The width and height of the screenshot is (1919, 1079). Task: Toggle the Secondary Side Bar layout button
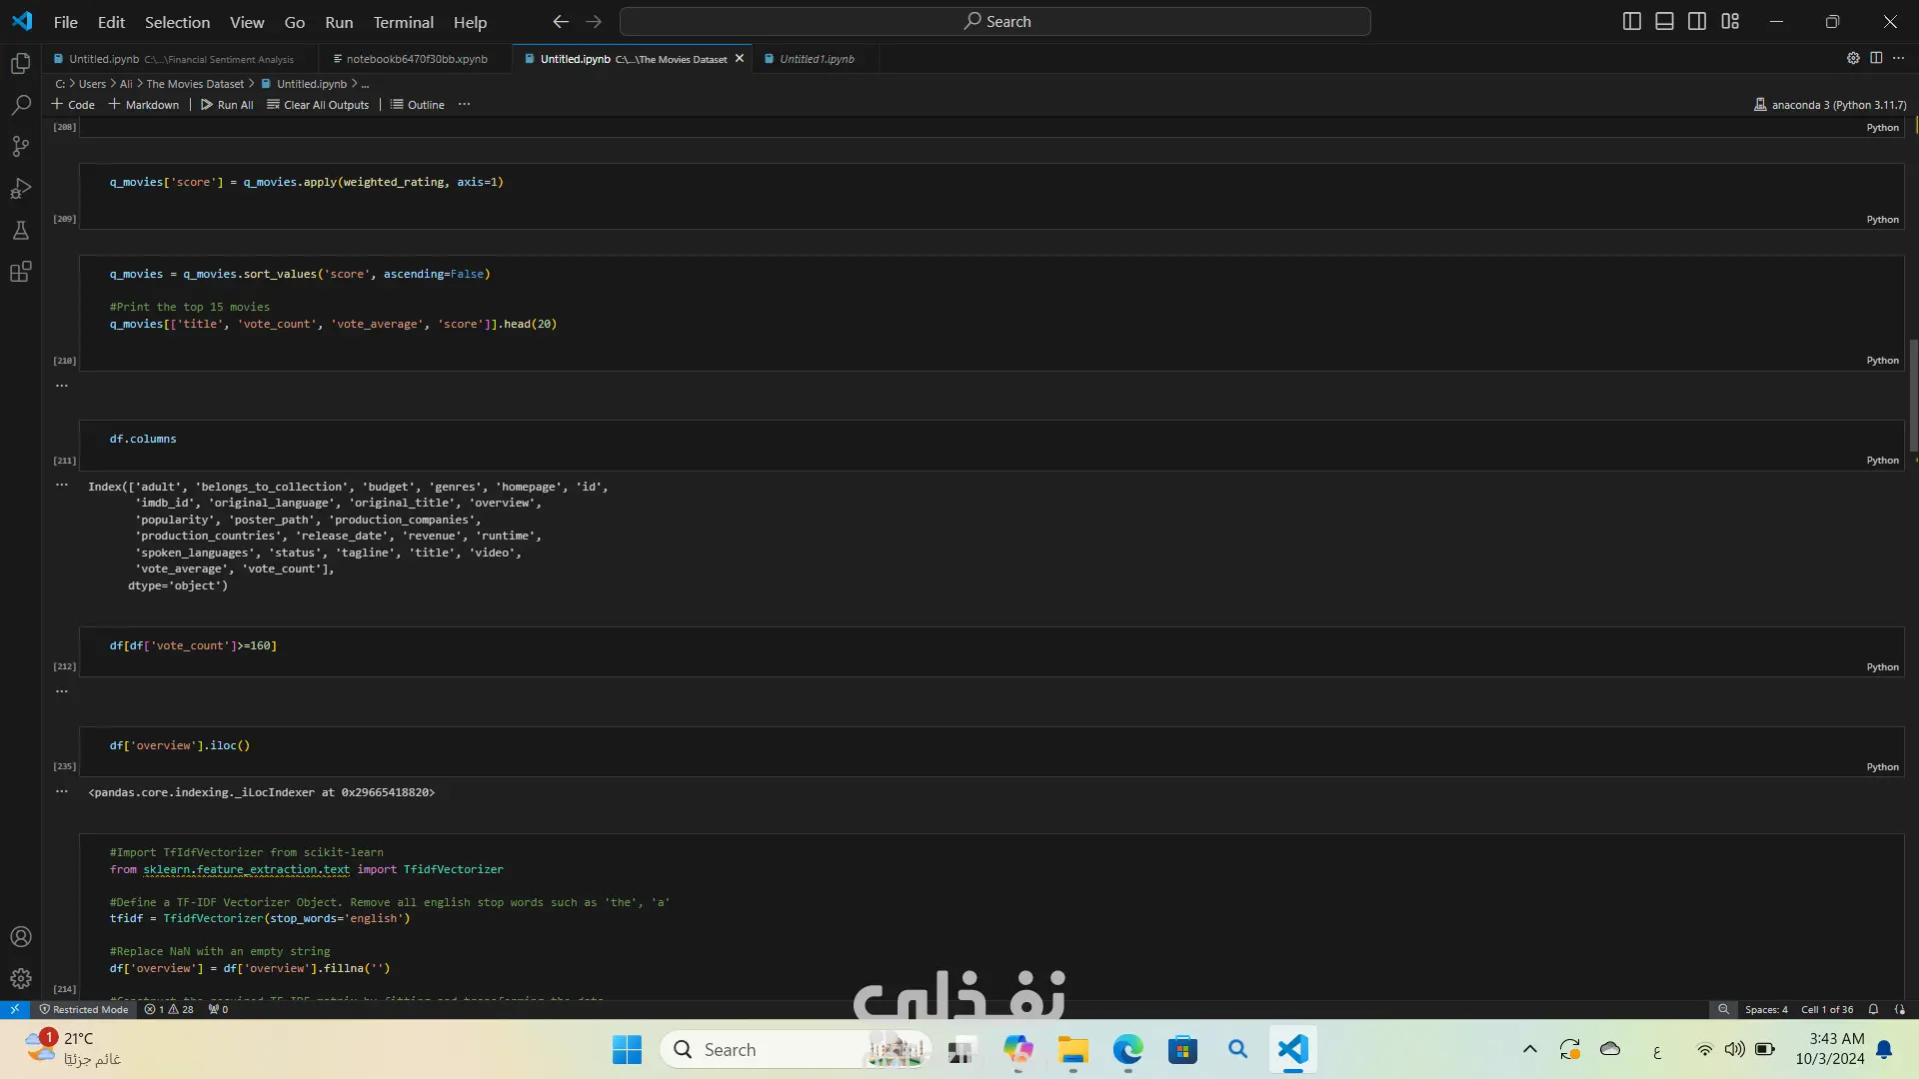click(1697, 21)
